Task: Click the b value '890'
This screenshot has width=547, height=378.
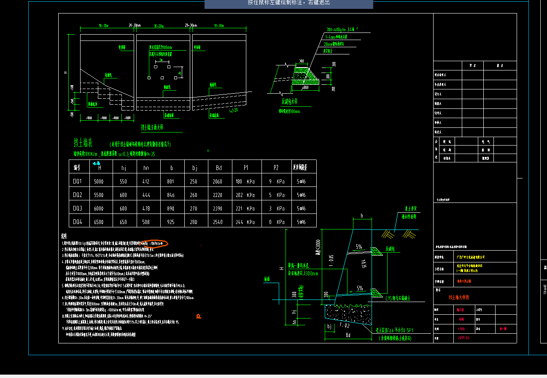Action: pos(171,209)
